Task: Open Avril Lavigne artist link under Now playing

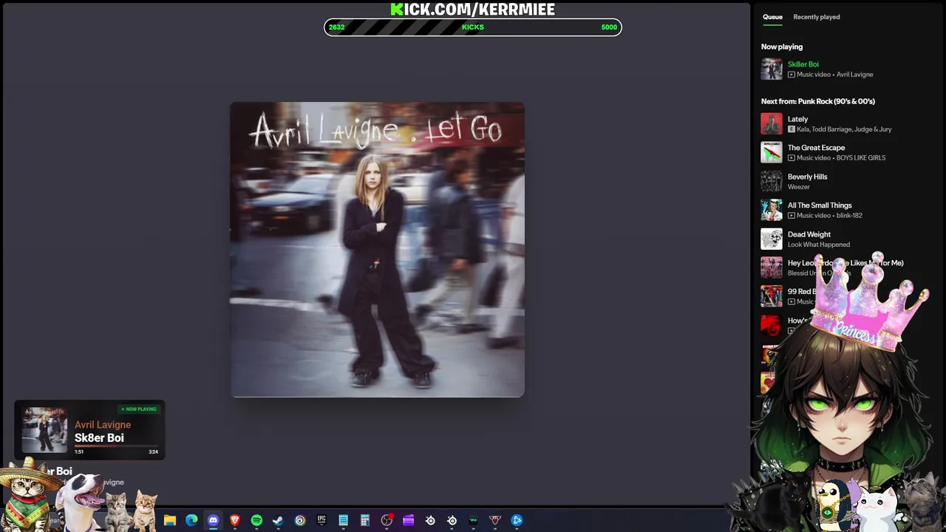Action: (x=854, y=75)
